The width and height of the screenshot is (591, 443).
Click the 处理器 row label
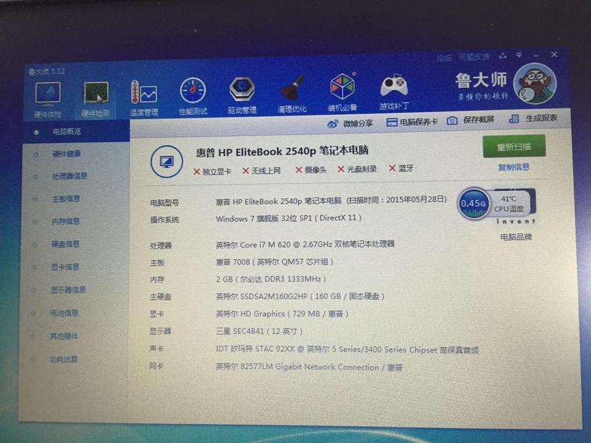point(161,245)
